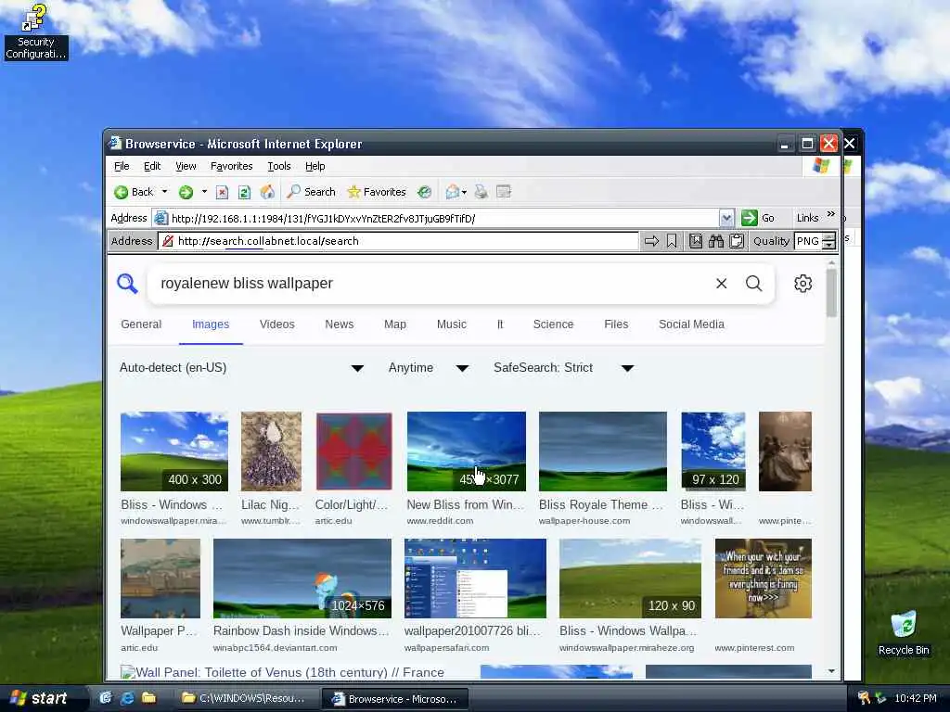950x712 pixels.
Task: Open Security Configuration desktop shortcut
Action: [x=35, y=32]
